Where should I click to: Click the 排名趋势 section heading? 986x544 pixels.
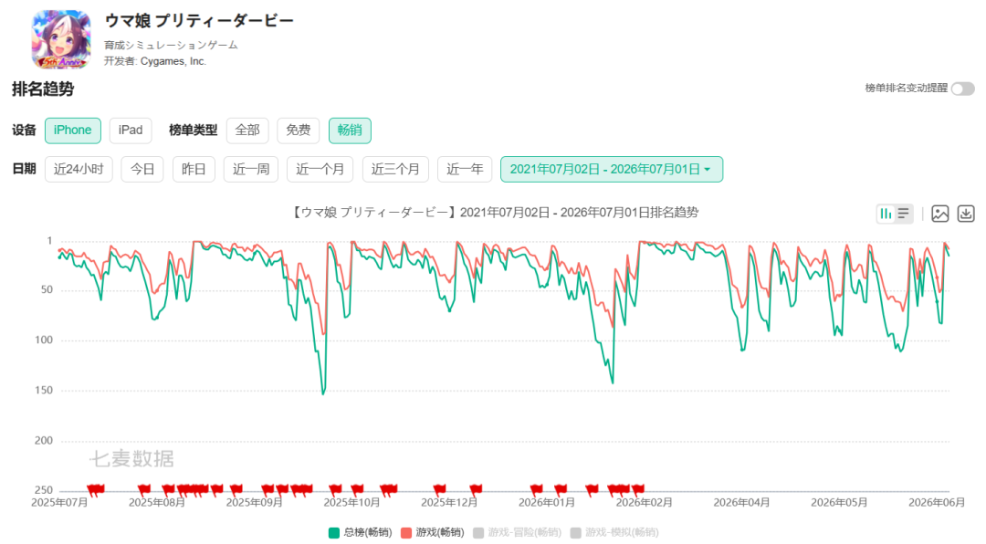[x=43, y=89]
